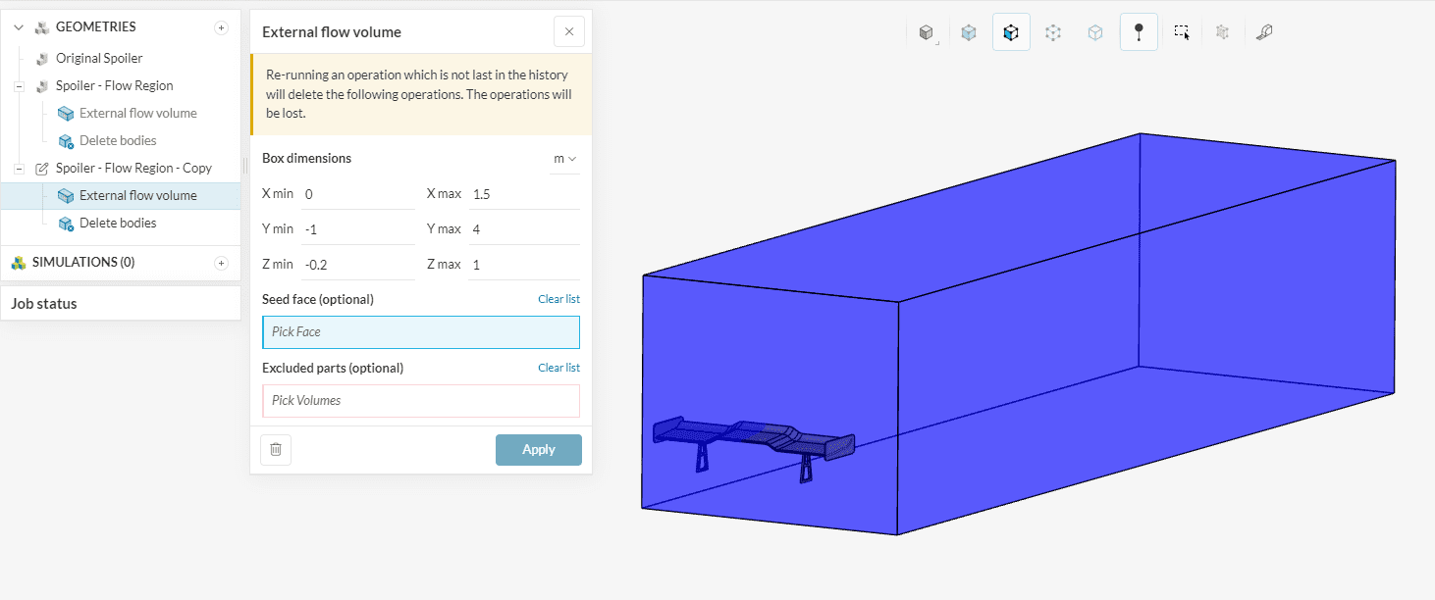Select Delete bodies under Flow Region - Copy
Screen dimensions: 1435x600
[118, 223]
